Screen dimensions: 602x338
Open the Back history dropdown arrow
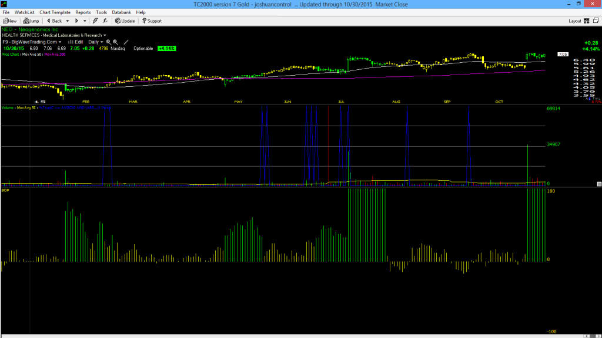(x=68, y=21)
